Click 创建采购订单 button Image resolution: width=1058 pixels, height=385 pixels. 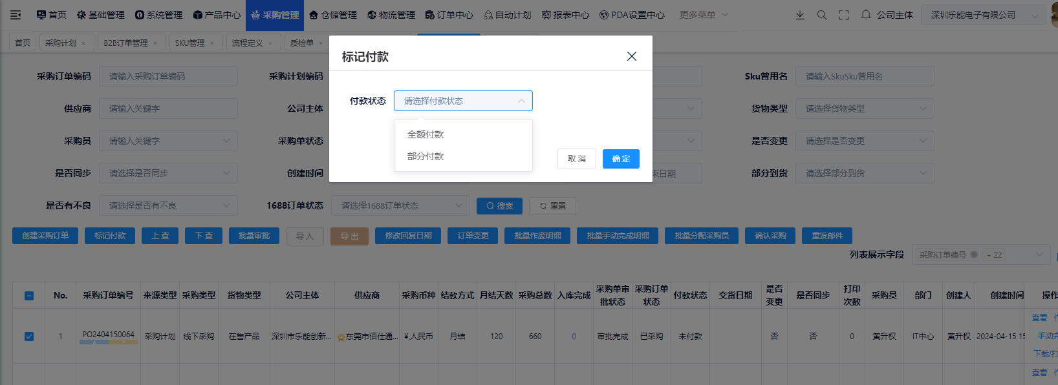tap(45, 236)
